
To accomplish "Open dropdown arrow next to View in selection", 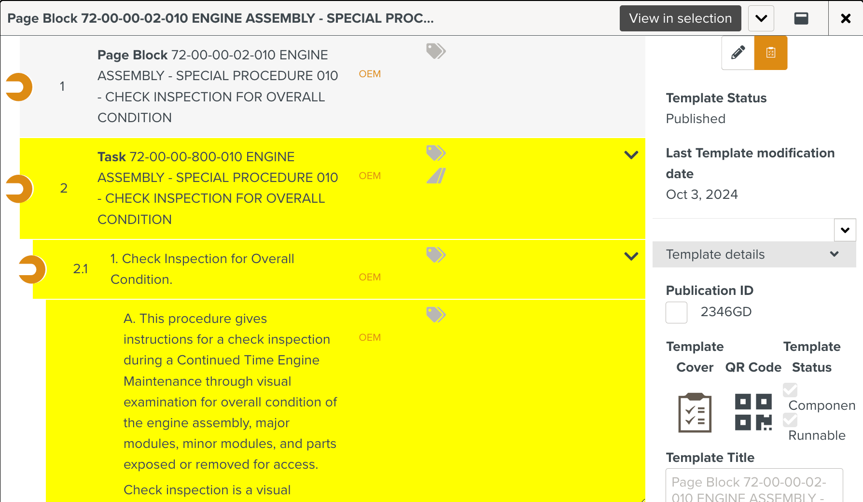I will tap(761, 18).
